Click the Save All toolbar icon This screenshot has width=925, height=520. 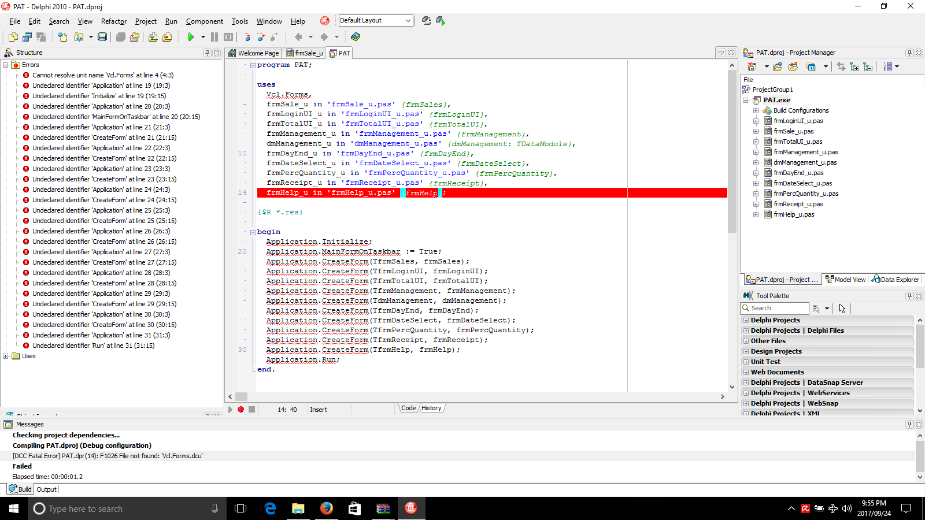click(x=102, y=36)
